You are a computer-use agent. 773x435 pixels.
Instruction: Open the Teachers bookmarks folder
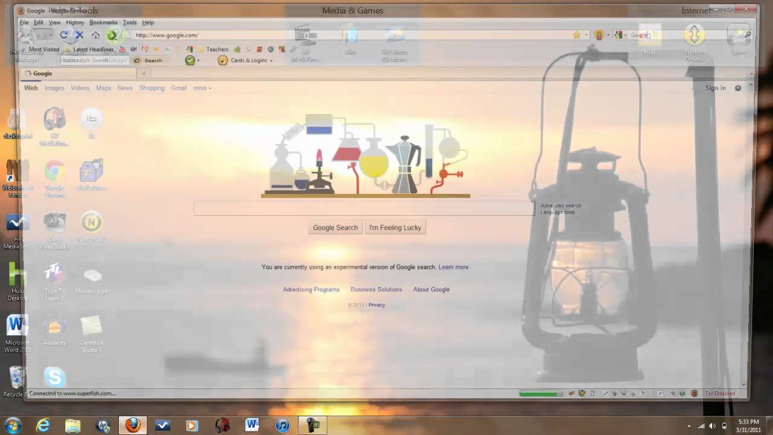[x=213, y=50]
